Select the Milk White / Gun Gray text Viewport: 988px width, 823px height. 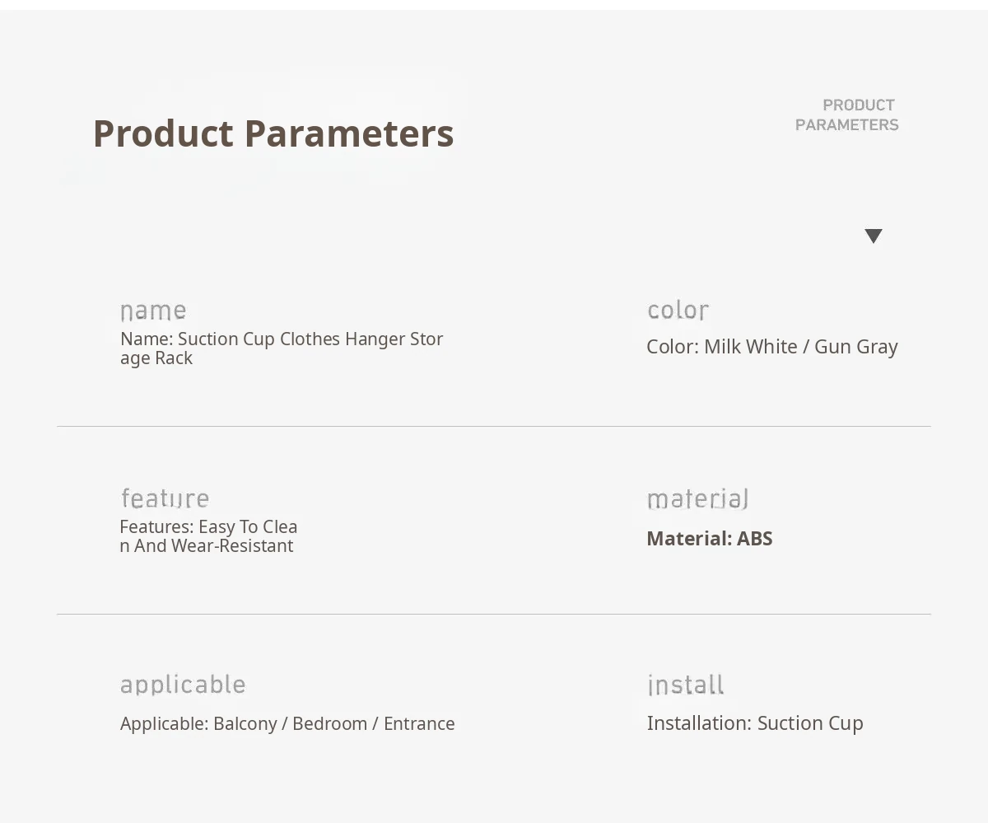(x=772, y=347)
